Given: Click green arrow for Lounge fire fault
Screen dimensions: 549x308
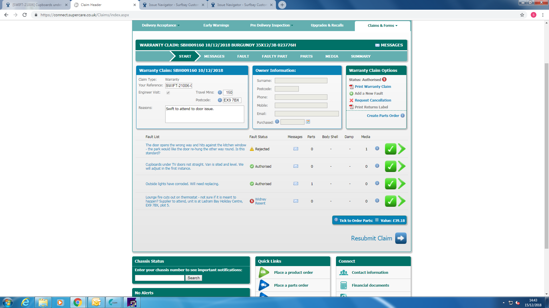Looking at the screenshot, I should point(402,201).
